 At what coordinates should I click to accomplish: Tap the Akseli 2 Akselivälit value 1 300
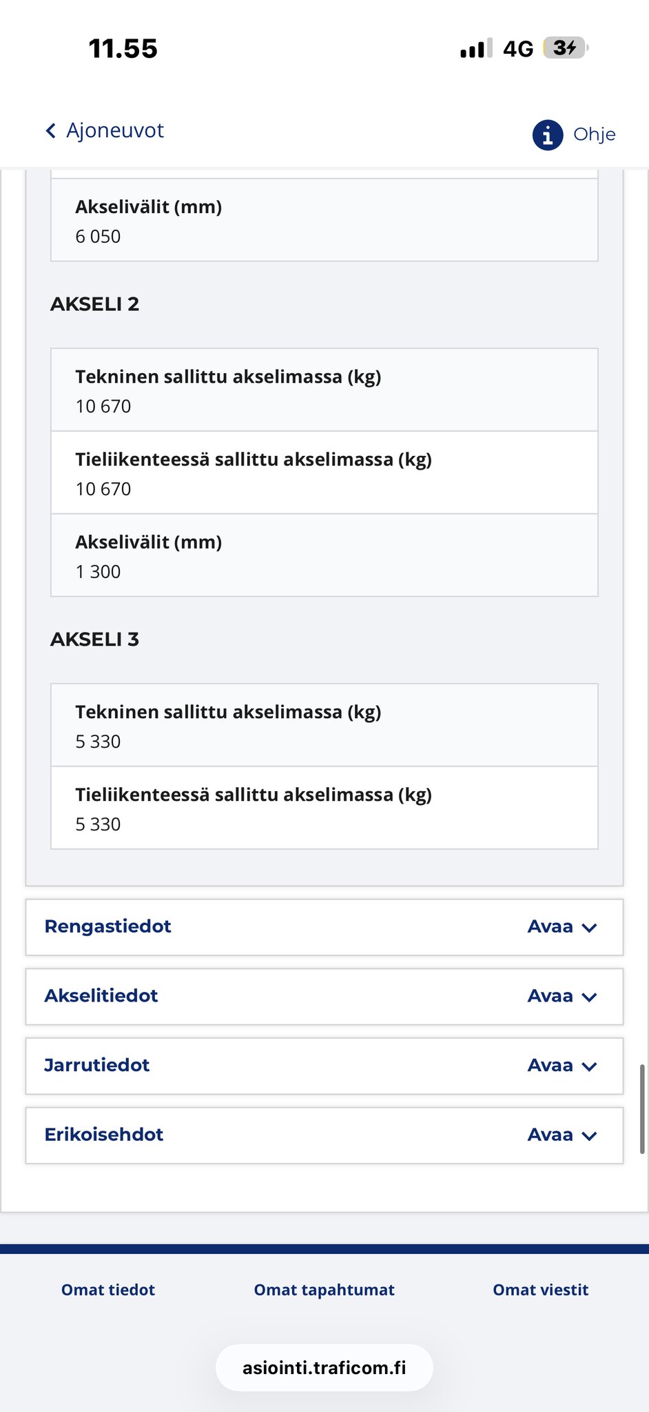pos(98,572)
